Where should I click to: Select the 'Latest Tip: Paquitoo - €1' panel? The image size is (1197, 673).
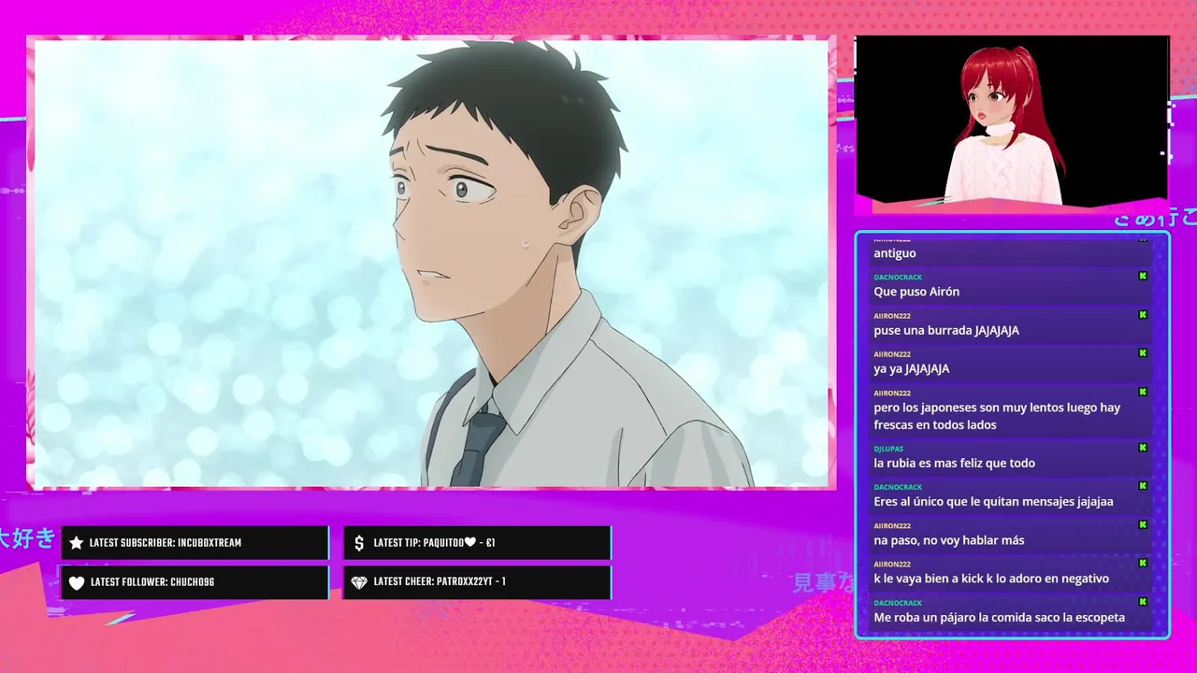click(478, 543)
